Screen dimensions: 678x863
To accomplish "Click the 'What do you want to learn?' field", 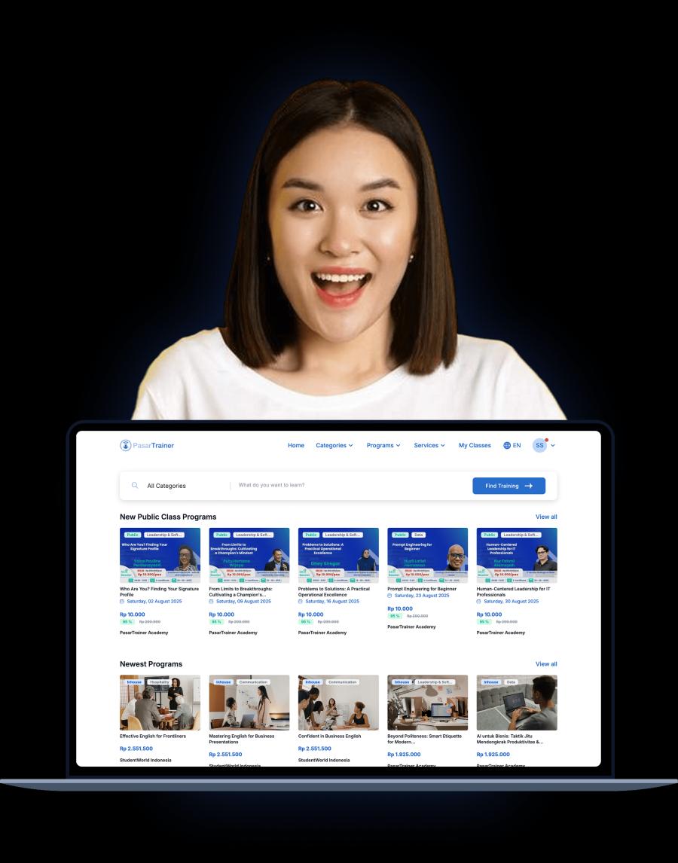I will coord(347,485).
